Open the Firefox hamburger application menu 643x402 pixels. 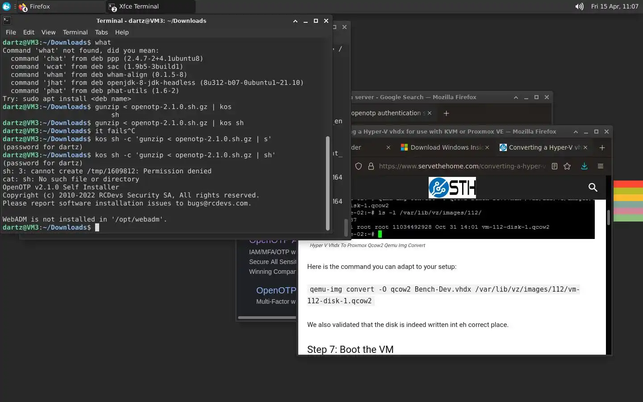coord(601,166)
